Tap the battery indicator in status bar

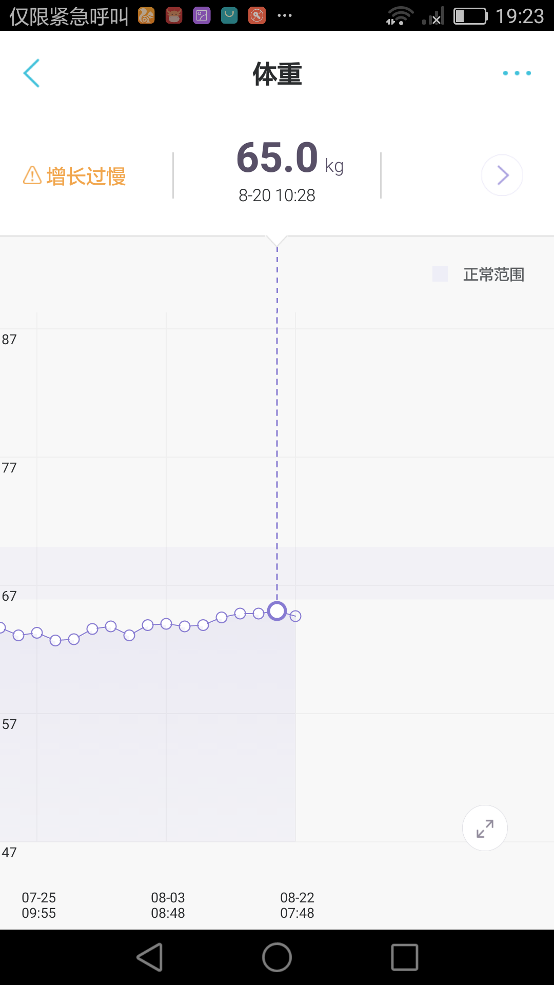point(470,16)
